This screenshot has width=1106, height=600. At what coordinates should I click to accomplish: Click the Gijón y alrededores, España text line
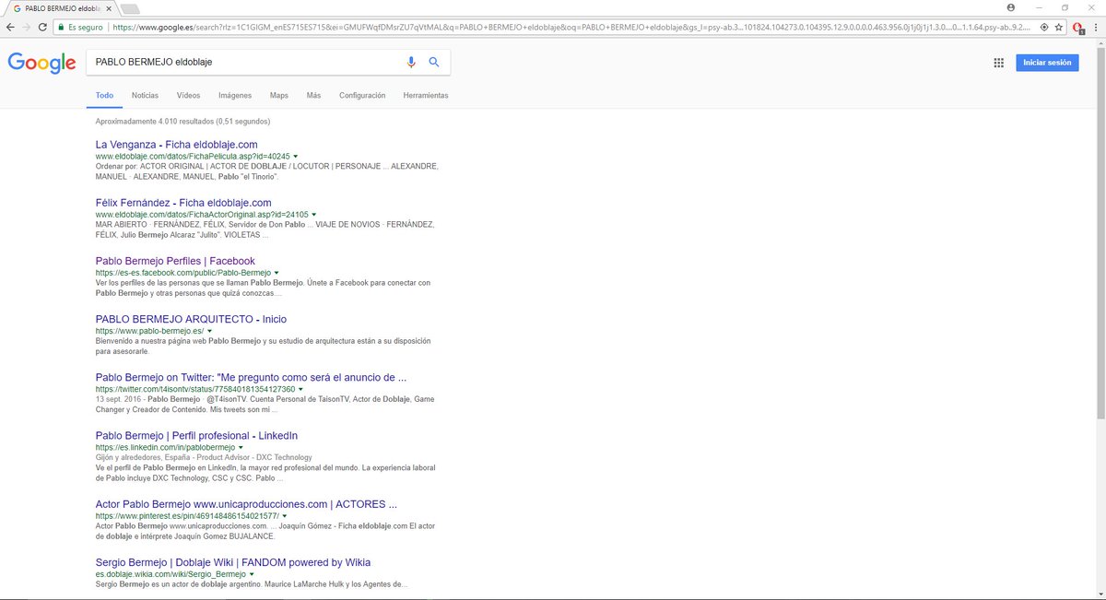204,457
